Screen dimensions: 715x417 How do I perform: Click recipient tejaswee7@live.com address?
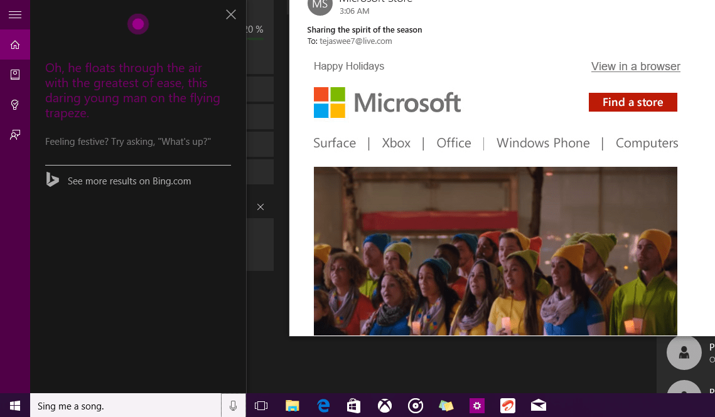point(356,41)
